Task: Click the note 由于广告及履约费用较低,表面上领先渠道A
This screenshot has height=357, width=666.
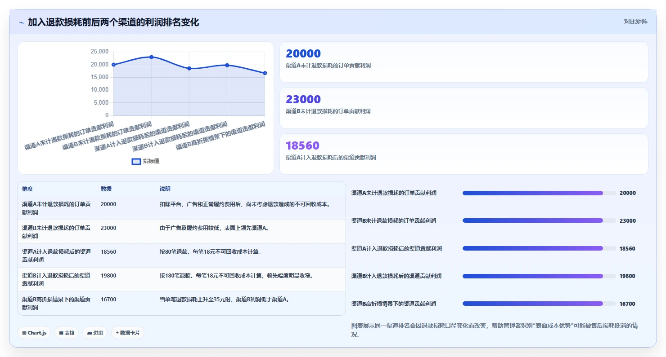Action: tap(215, 228)
